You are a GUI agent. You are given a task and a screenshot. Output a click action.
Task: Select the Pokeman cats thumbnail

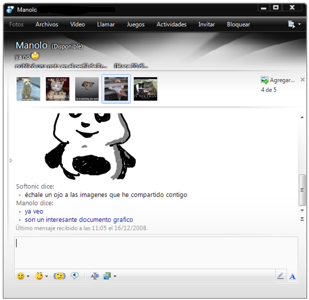[145, 89]
